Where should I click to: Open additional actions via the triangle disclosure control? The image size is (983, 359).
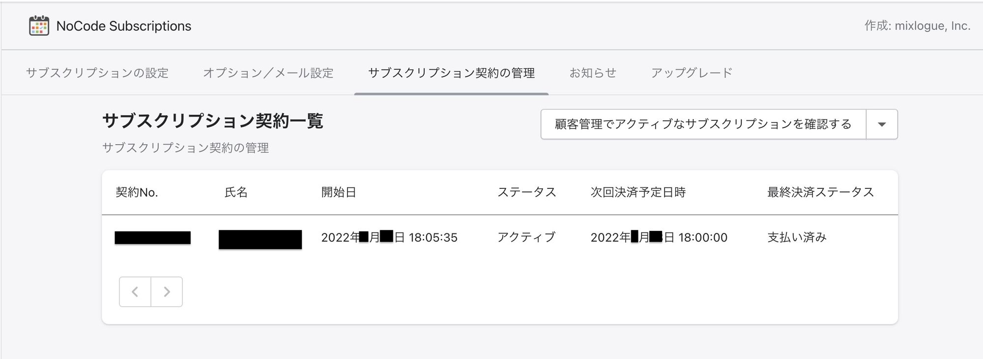881,124
